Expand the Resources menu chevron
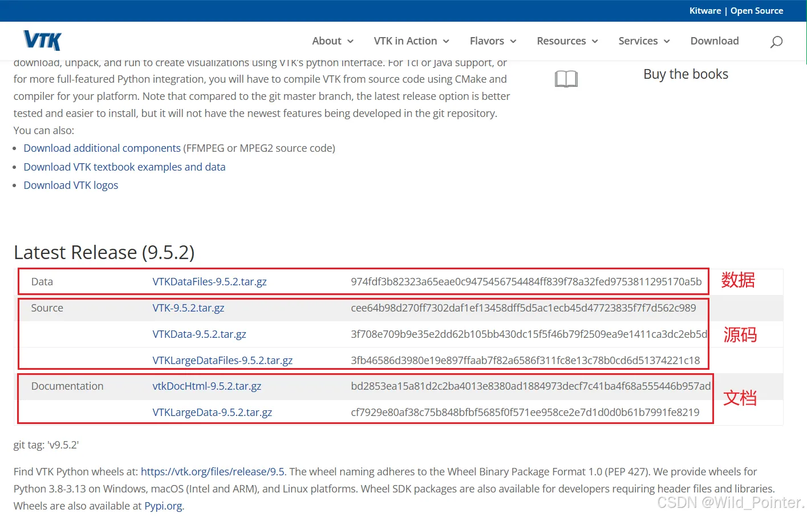The width and height of the screenshot is (807, 517). pos(595,41)
